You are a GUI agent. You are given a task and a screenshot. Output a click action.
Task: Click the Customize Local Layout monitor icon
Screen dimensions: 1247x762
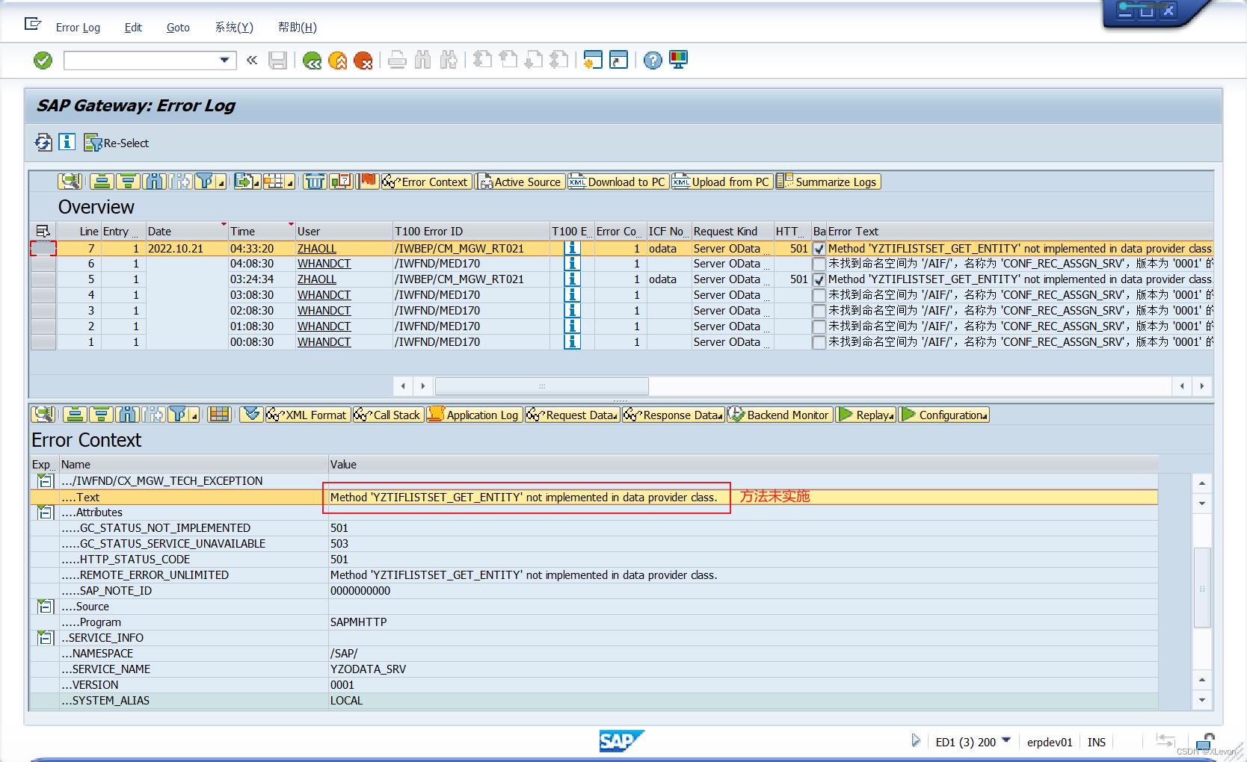pyautogui.click(x=678, y=60)
